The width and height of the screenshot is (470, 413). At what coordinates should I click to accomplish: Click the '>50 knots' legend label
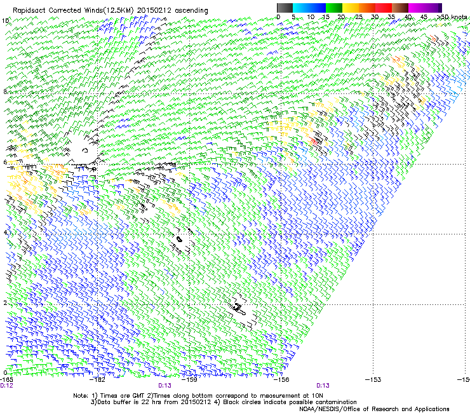click(452, 17)
